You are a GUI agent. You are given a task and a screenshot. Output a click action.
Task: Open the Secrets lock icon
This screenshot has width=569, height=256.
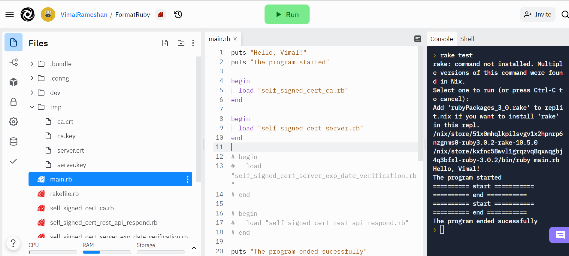tap(14, 102)
